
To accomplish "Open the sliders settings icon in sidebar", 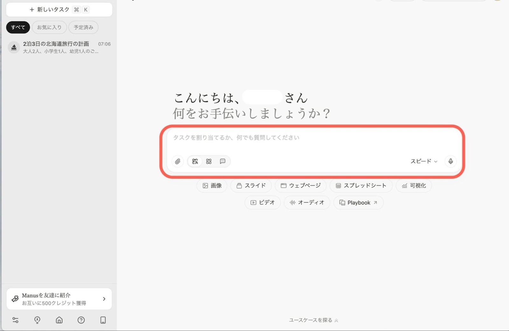I will click(15, 320).
